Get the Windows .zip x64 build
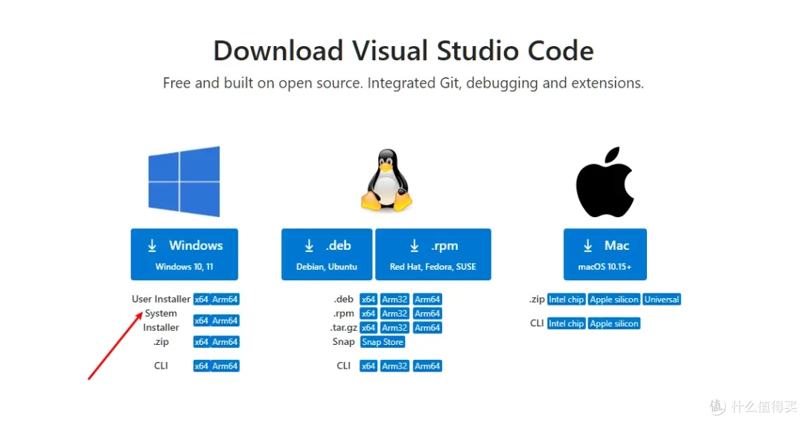 pyautogui.click(x=201, y=341)
